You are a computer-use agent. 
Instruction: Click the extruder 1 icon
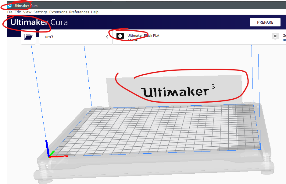click(x=120, y=36)
